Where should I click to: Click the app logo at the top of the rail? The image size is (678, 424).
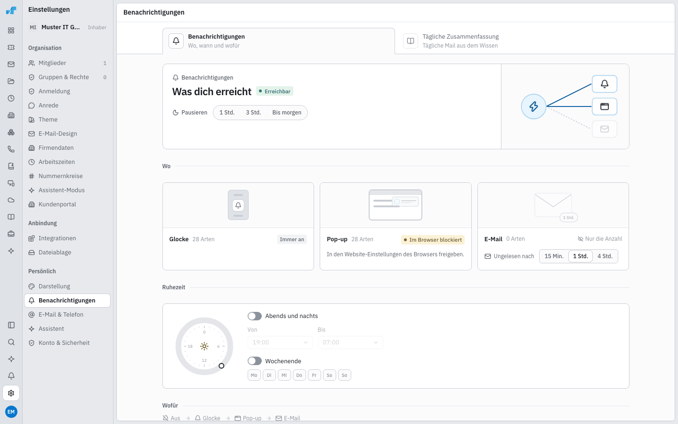tap(11, 10)
